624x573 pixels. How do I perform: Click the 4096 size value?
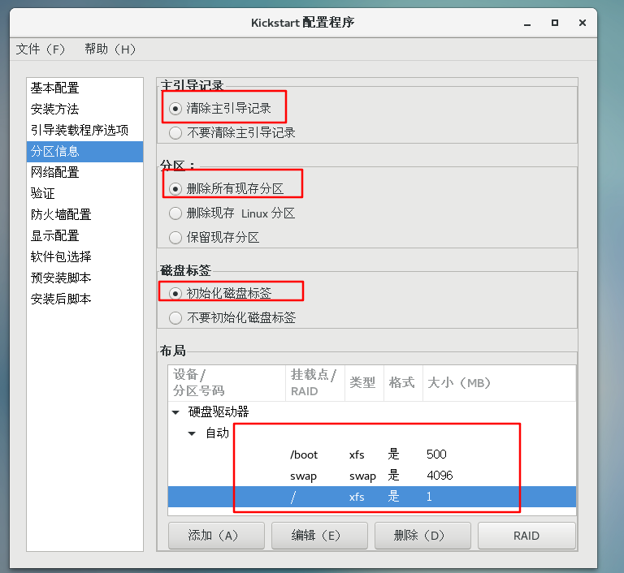tap(440, 476)
